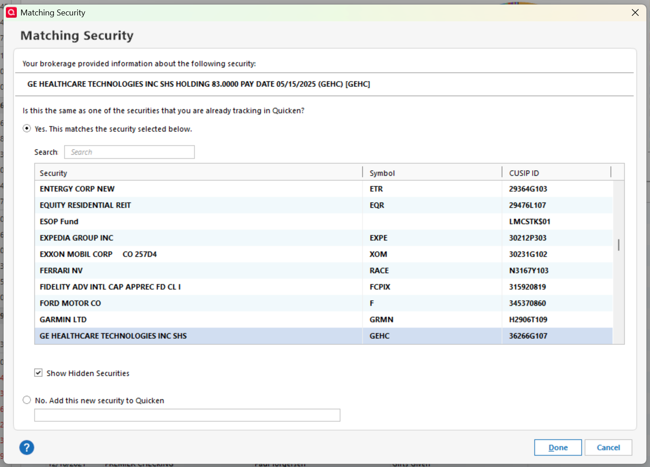Click the brokerage security description GE HEALTHCARE text
650x467 pixels.
[199, 84]
